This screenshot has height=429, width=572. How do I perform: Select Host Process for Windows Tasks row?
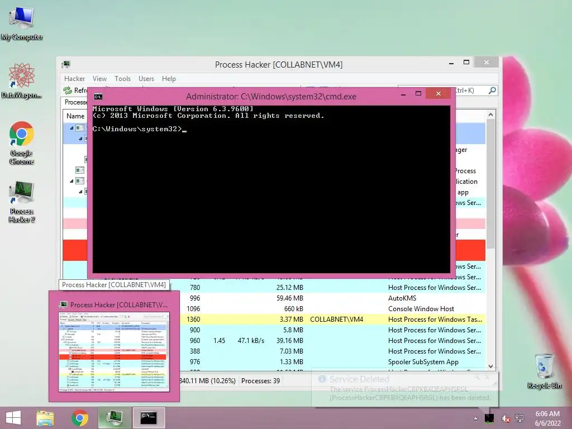(332, 319)
